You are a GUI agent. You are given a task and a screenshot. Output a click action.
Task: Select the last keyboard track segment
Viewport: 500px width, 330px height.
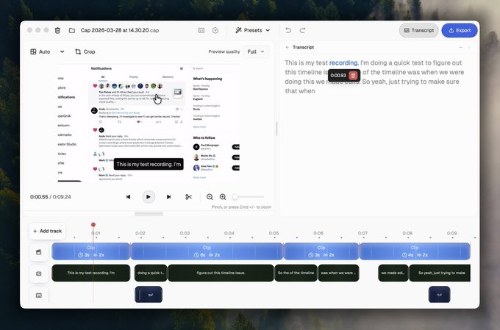(440, 295)
